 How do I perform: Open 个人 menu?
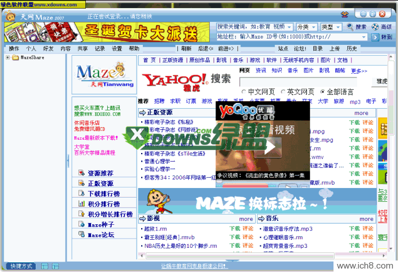click(31, 48)
